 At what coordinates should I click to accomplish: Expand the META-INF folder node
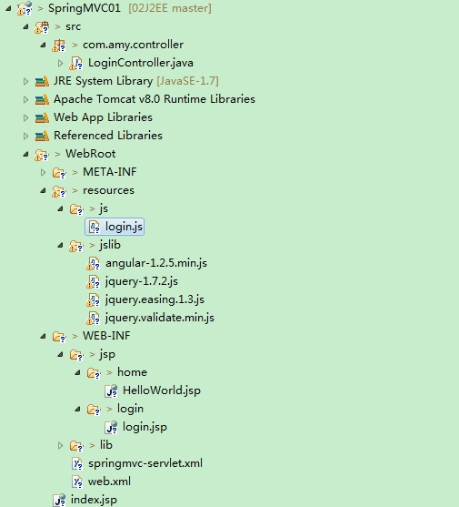(x=43, y=173)
